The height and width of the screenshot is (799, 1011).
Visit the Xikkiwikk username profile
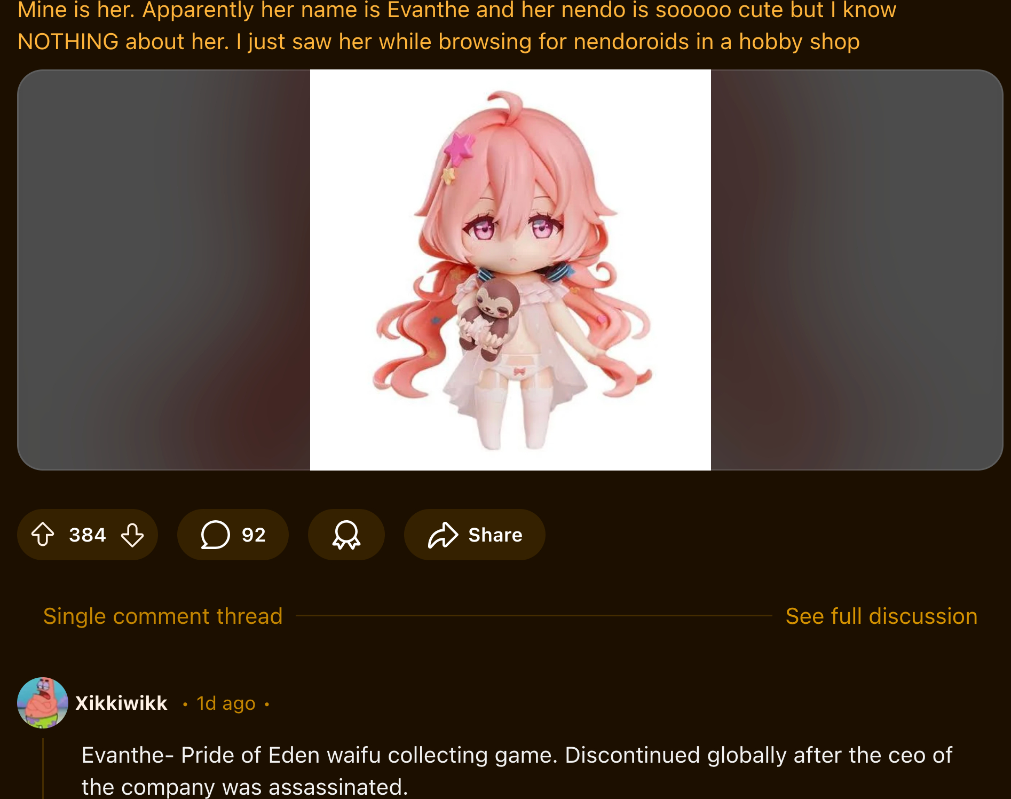click(121, 703)
